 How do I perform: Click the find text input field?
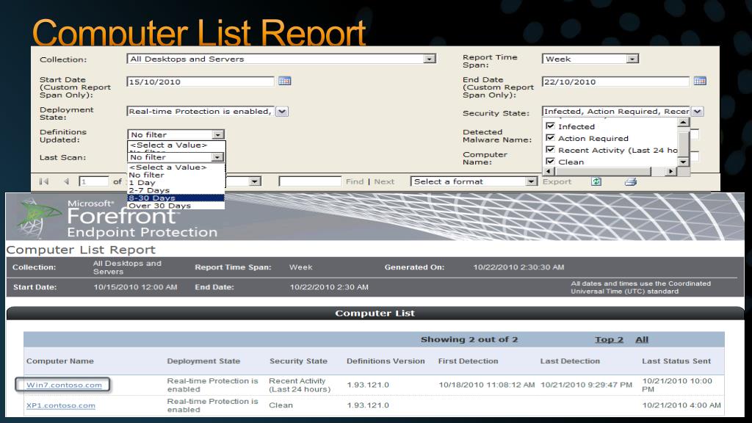[310, 181]
